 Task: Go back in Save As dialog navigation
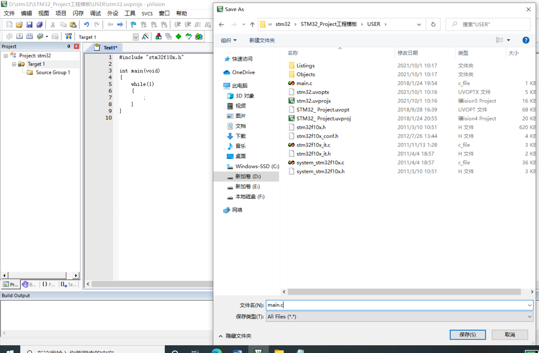(221, 24)
